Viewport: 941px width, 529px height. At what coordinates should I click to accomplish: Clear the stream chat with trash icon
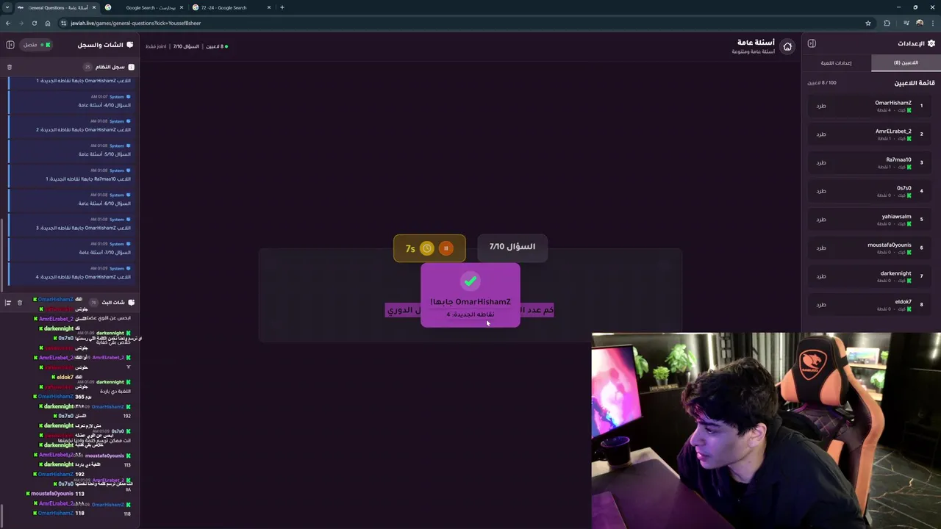[x=20, y=303]
